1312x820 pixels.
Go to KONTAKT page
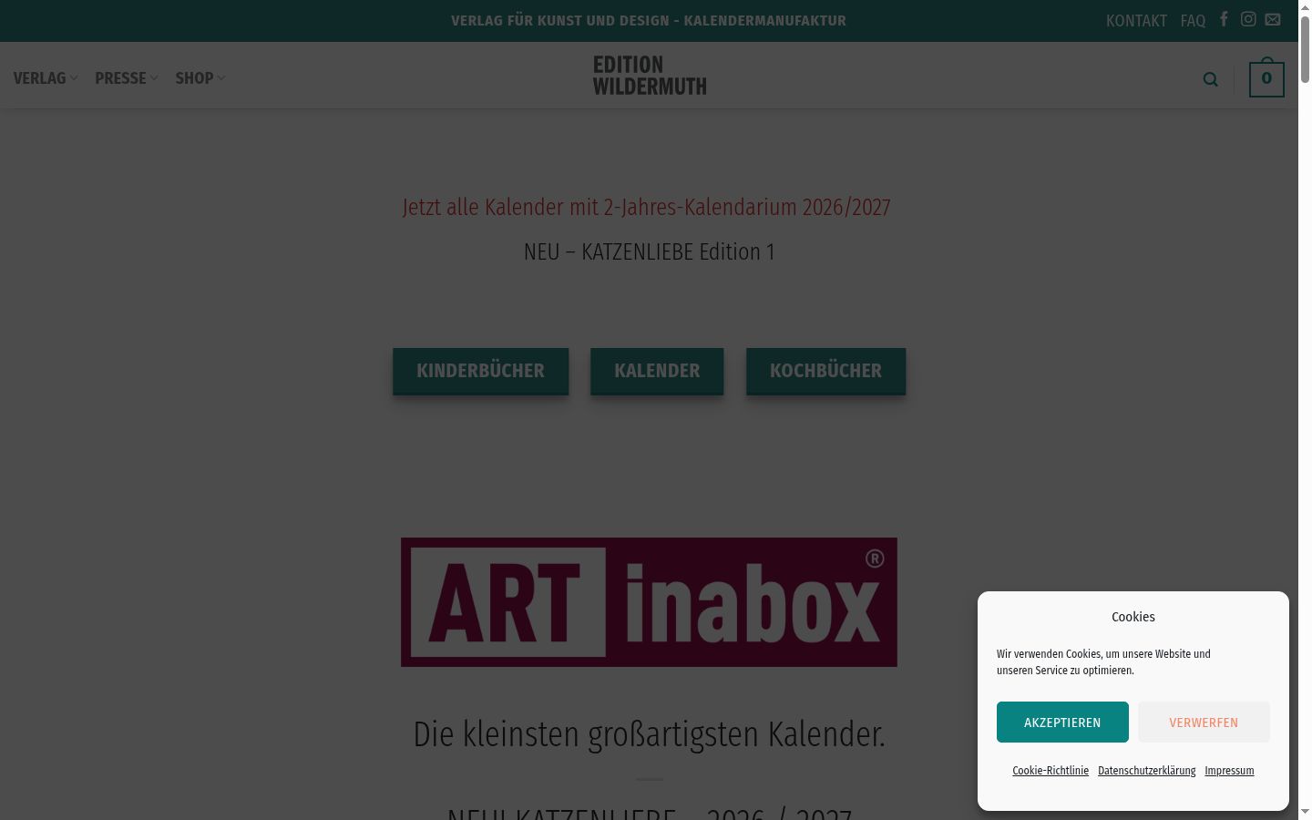1136,21
